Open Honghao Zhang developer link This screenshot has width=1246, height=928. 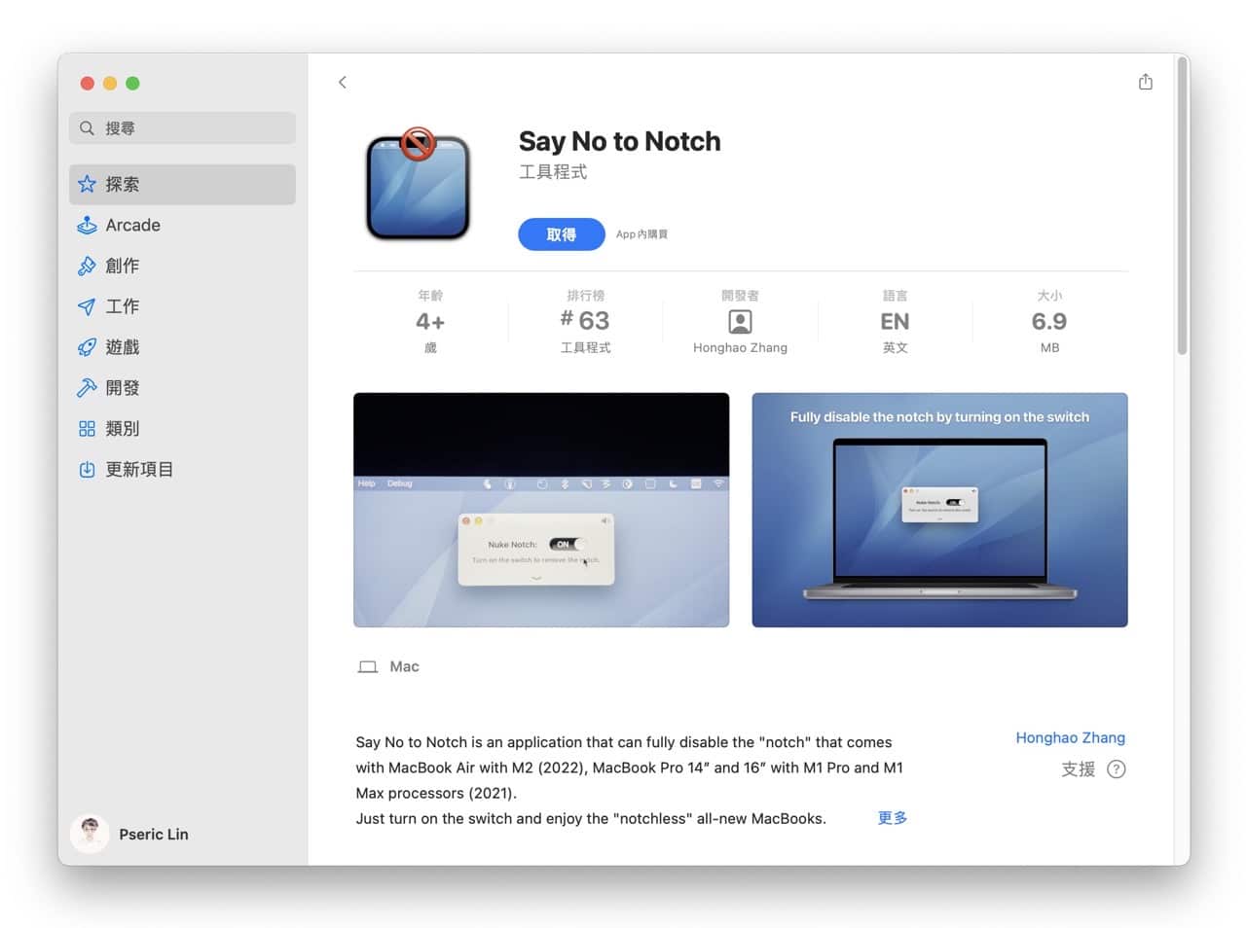pos(1070,737)
